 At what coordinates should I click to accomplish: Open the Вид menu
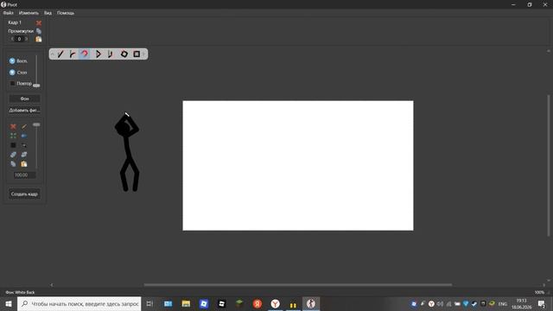(x=48, y=13)
